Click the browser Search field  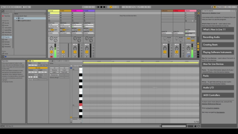click(x=25, y=11)
